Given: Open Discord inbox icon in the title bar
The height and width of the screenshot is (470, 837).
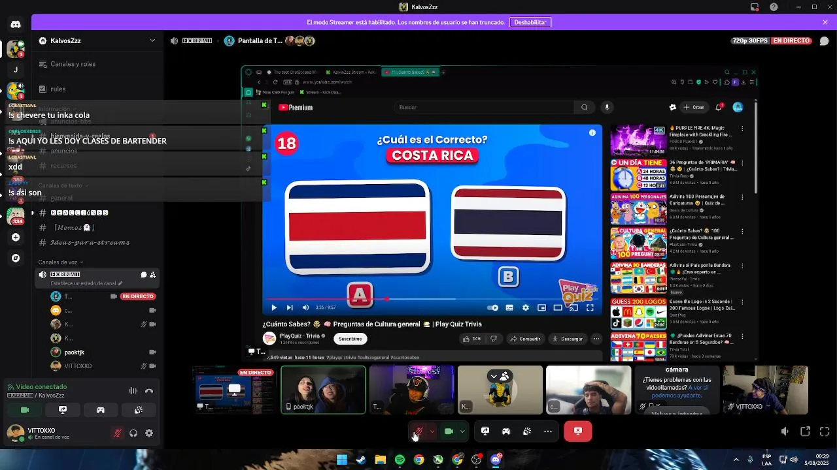Looking at the screenshot, I should [x=755, y=7].
